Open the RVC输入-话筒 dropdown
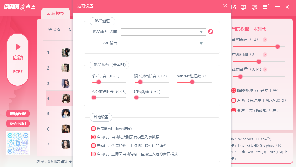 coord(163,32)
